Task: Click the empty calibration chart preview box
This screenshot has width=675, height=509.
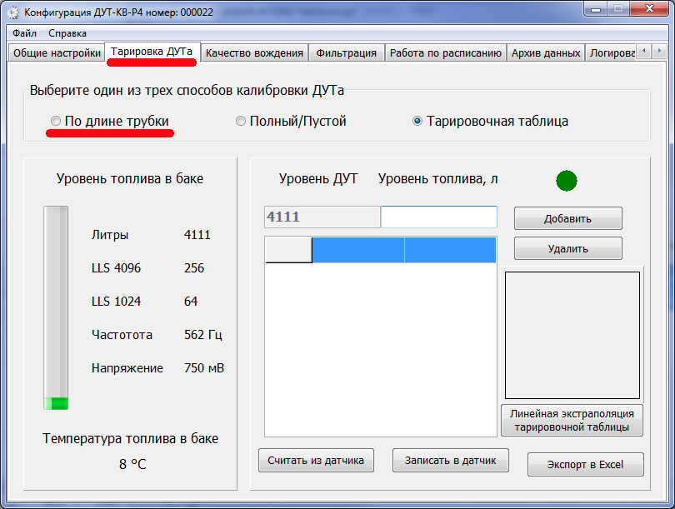Action: pyautogui.click(x=572, y=335)
